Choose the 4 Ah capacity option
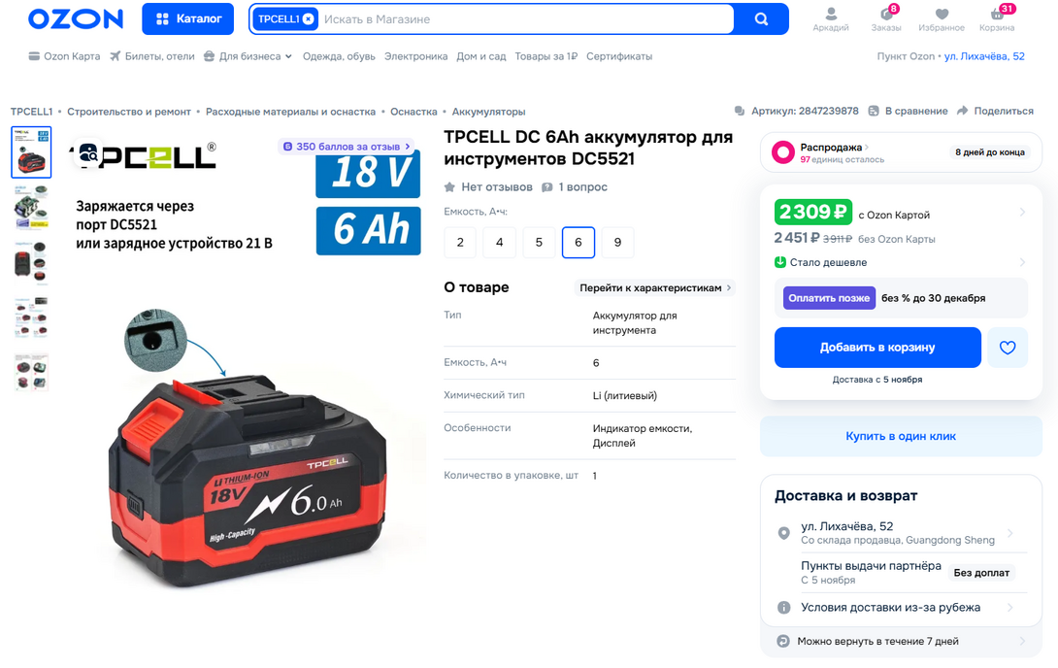The width and height of the screenshot is (1058, 668). [499, 242]
